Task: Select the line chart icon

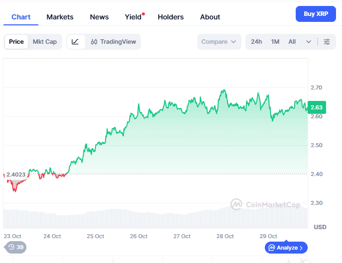Action: (75, 42)
